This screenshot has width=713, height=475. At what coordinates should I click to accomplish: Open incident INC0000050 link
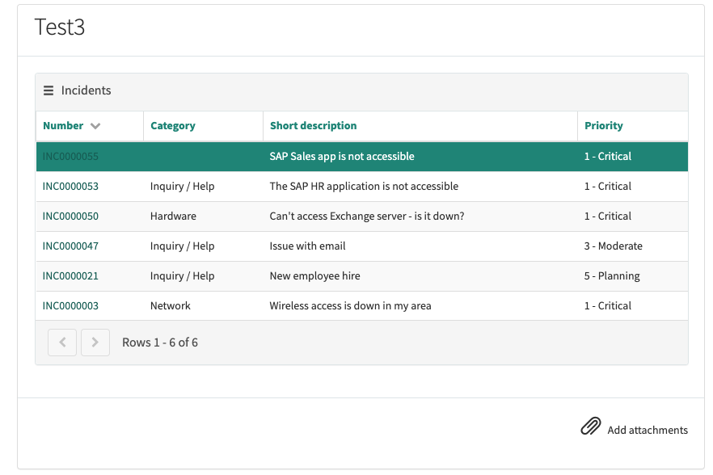[70, 216]
